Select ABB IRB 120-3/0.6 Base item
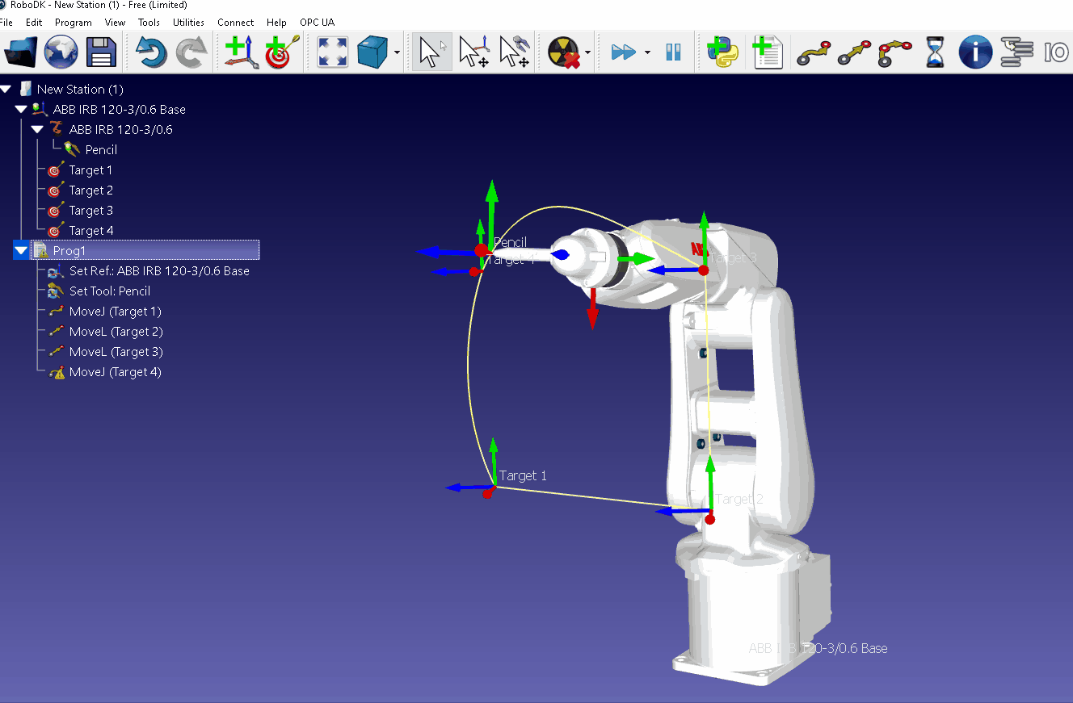The width and height of the screenshot is (1073, 703). coord(120,109)
